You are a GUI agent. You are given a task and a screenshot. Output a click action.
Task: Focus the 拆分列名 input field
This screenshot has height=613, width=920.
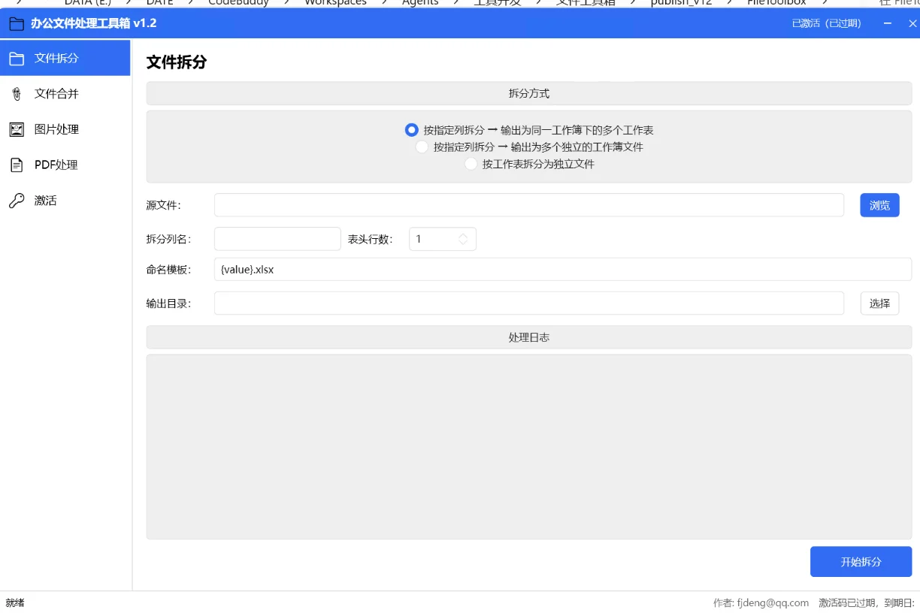277,239
